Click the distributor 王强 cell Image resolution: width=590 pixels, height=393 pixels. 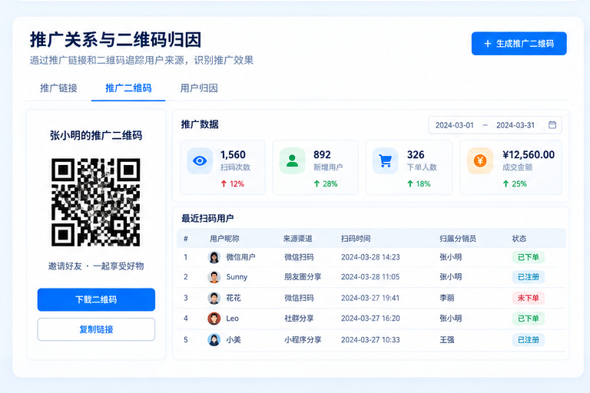[447, 340]
